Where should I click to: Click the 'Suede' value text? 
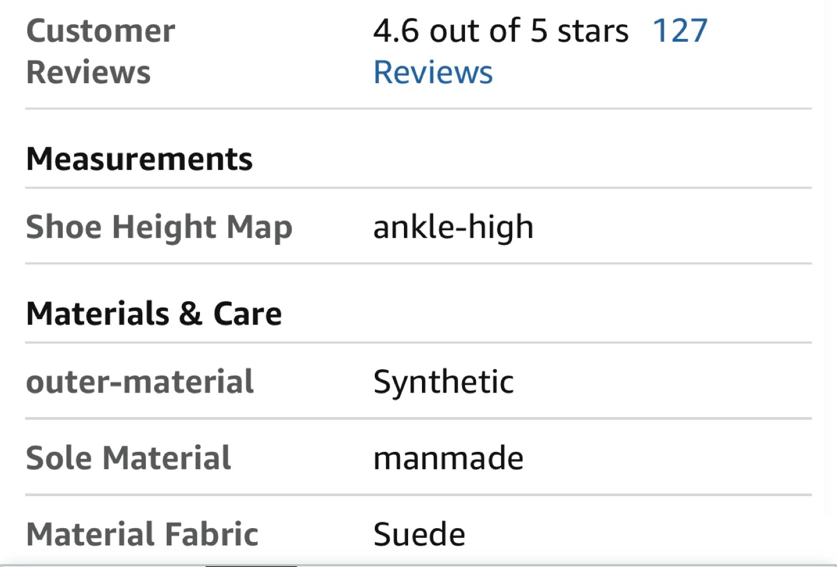(419, 534)
